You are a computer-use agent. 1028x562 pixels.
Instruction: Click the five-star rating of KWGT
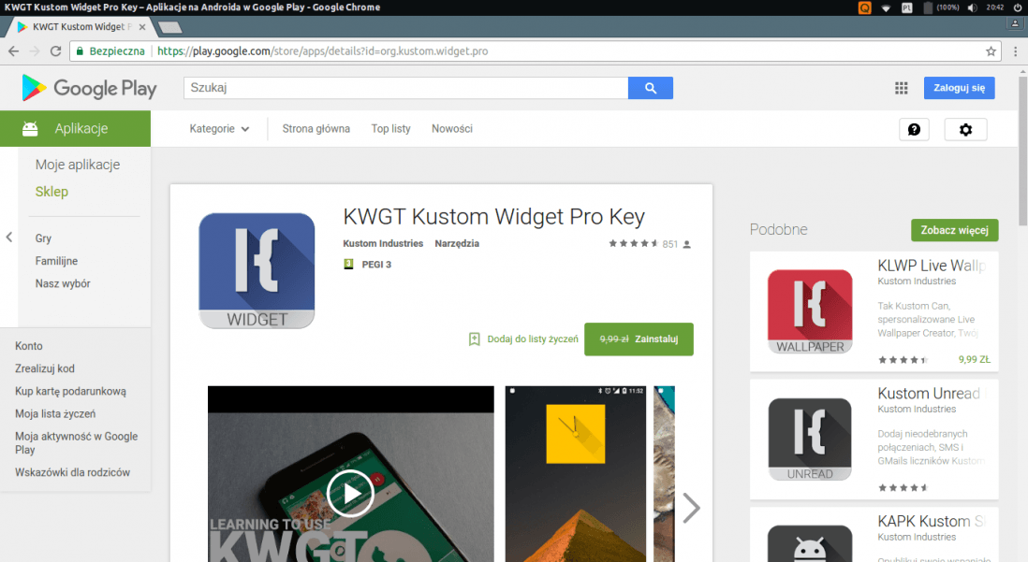point(633,244)
